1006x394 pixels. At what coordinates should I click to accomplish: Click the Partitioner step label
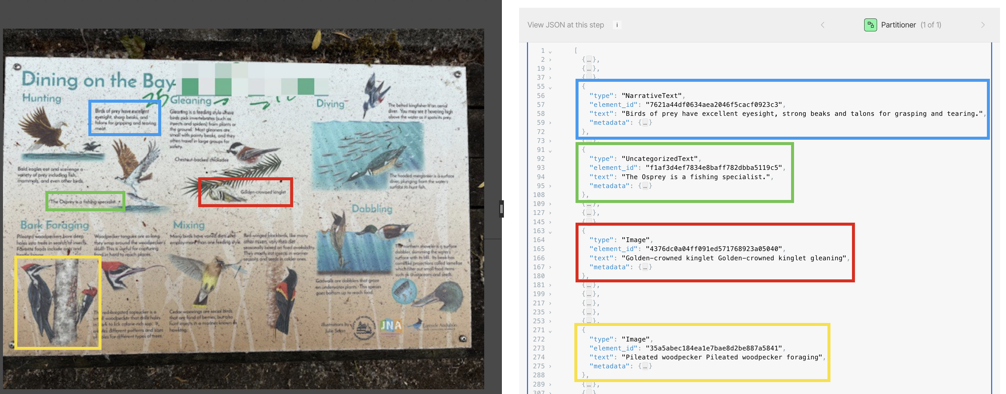click(898, 25)
